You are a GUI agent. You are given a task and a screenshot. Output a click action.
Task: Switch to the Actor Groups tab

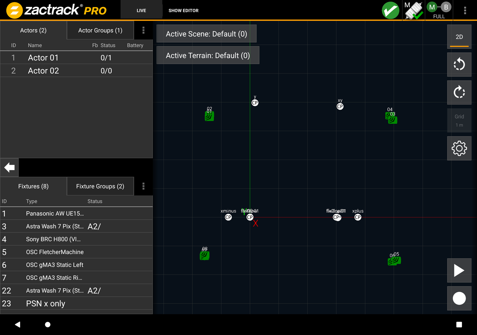(x=100, y=30)
